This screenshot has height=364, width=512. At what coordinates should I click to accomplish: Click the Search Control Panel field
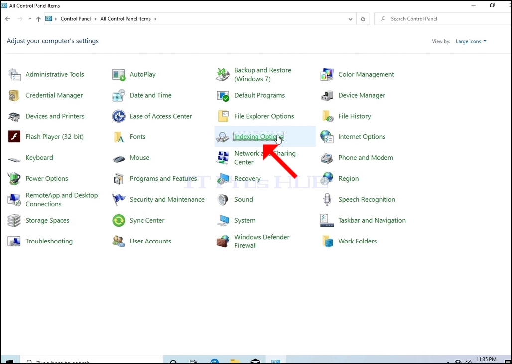tap(443, 19)
